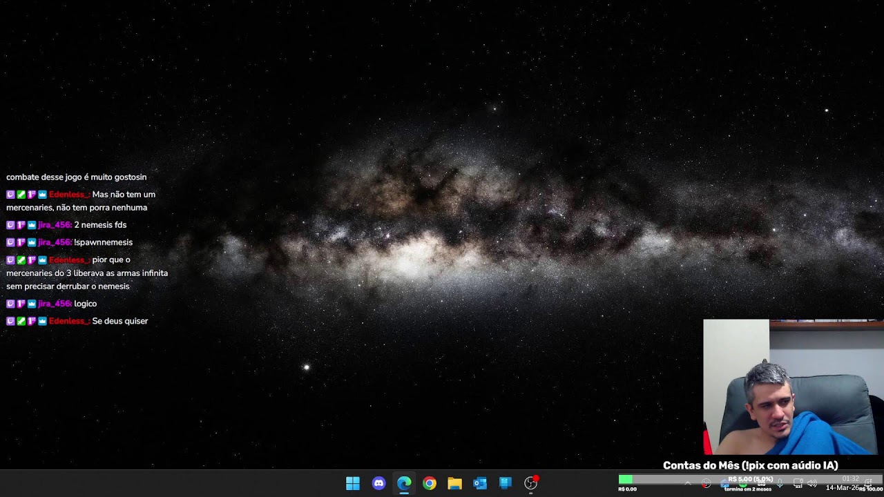
Task: Open the blue app icon beside Outlook
Action: [x=506, y=483]
